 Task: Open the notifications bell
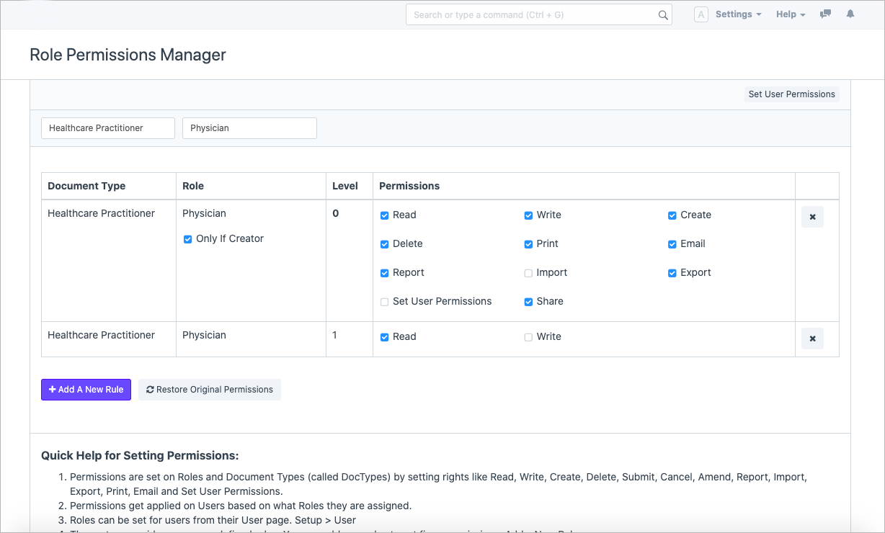click(850, 14)
